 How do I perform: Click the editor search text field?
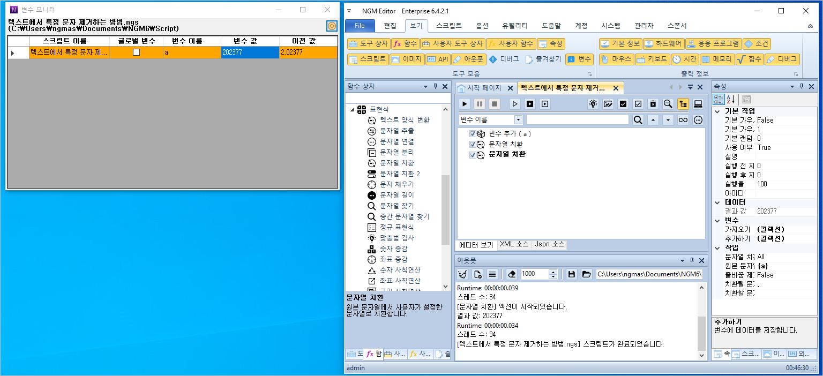pyautogui.click(x=578, y=120)
